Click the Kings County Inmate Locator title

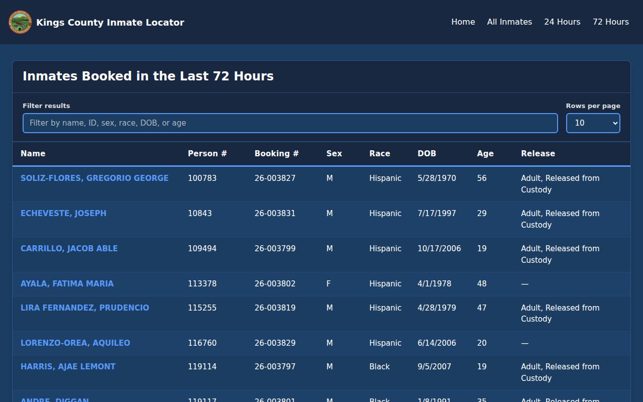(110, 22)
